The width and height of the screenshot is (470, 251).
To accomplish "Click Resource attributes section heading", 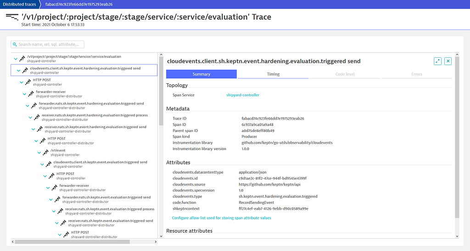I will (x=189, y=231).
